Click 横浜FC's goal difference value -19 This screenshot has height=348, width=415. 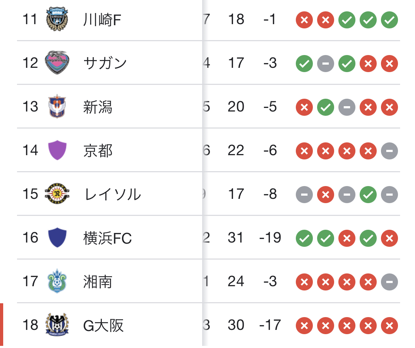click(270, 238)
